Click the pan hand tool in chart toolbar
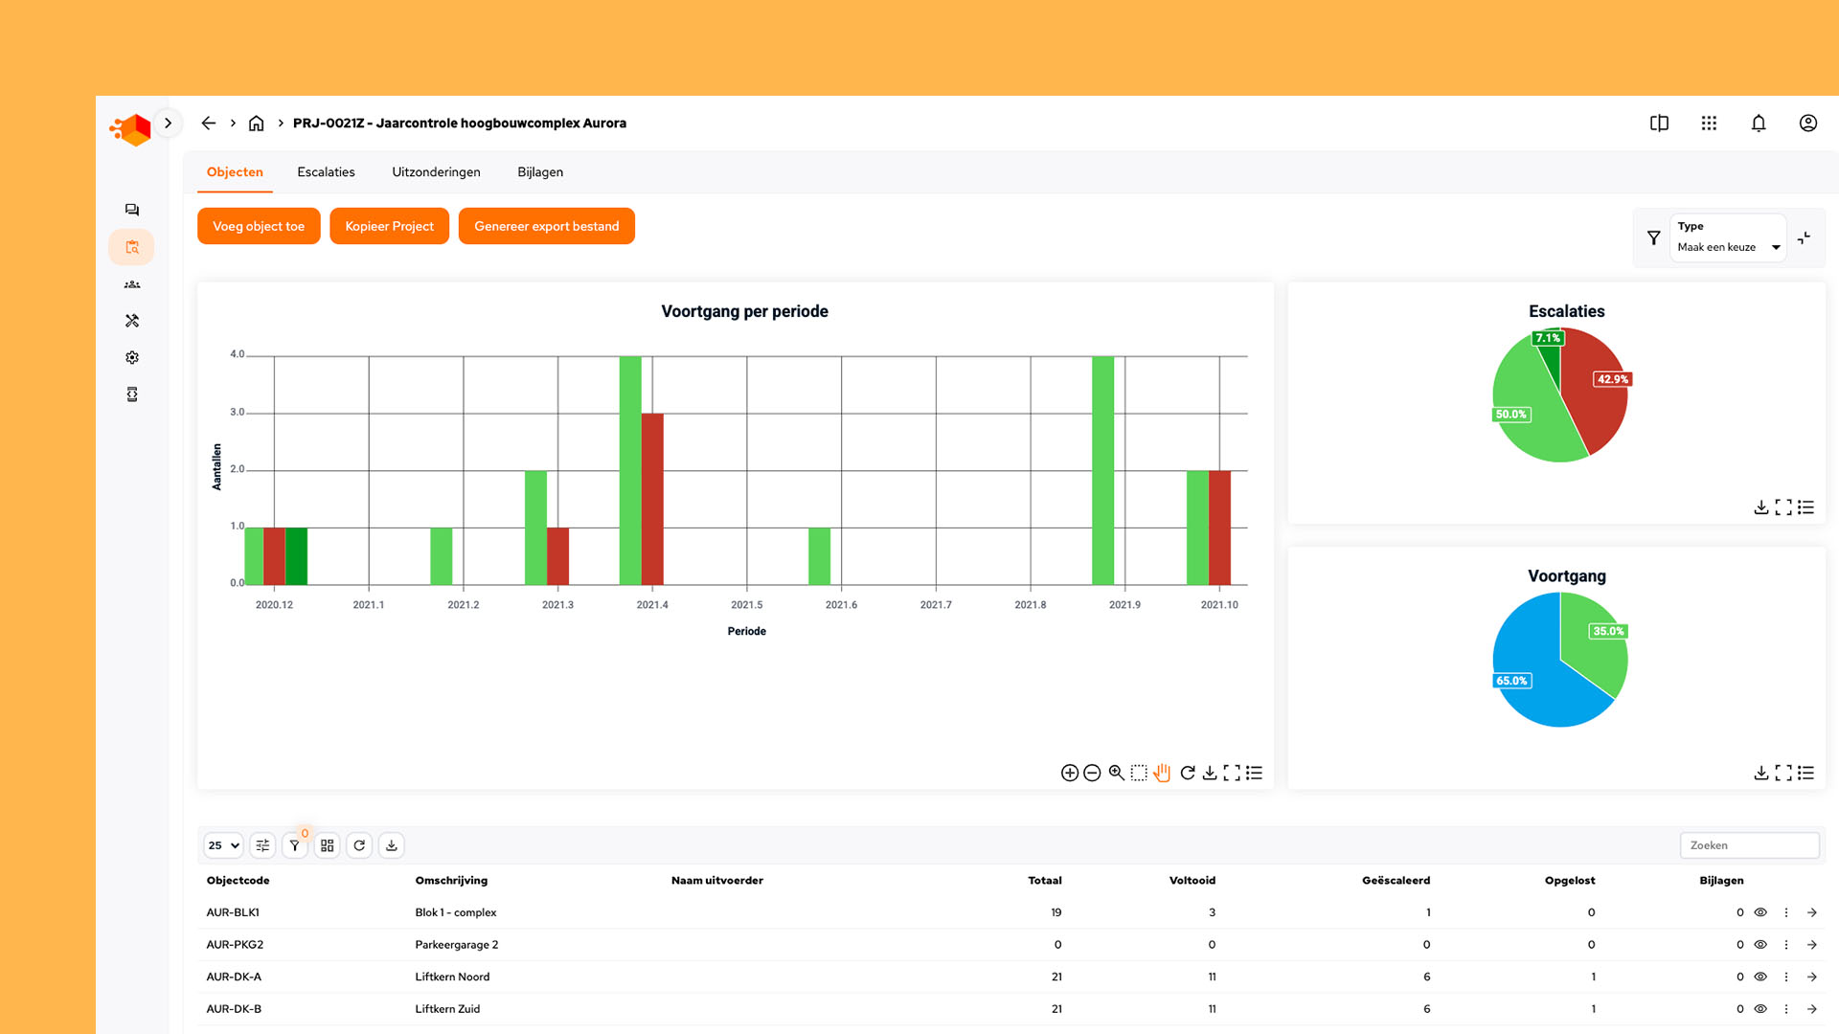This screenshot has height=1034, width=1839. (1162, 773)
